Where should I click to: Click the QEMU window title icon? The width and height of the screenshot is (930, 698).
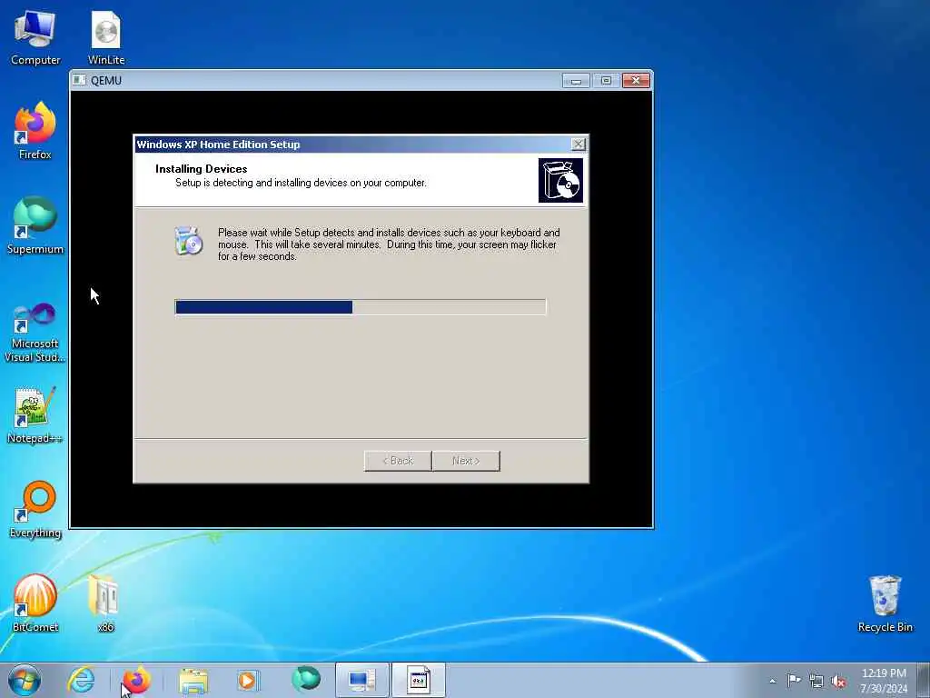pyautogui.click(x=79, y=80)
